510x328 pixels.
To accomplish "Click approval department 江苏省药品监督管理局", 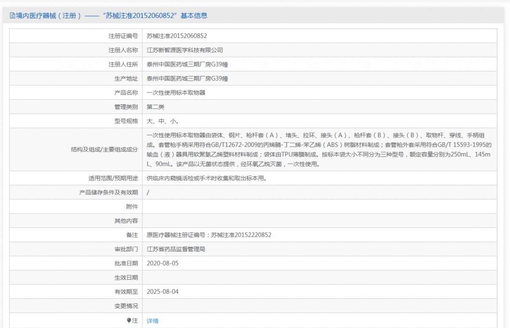I will pyautogui.click(x=176, y=249).
